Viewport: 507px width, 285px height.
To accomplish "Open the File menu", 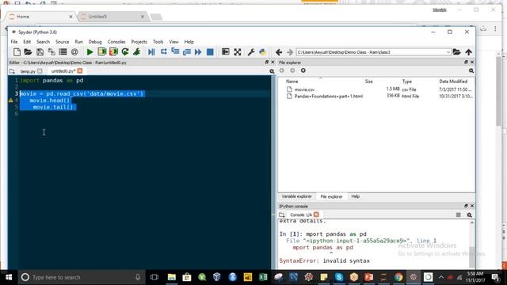I will coord(14,42).
